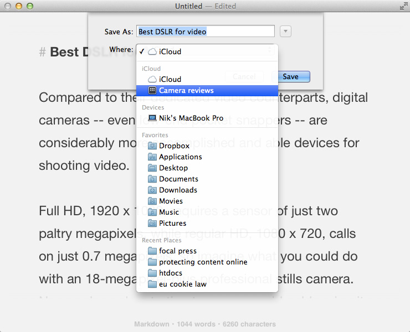This screenshot has height=332, width=410.
Task: Click the MacBook Pro laptop icon
Action: click(152, 118)
